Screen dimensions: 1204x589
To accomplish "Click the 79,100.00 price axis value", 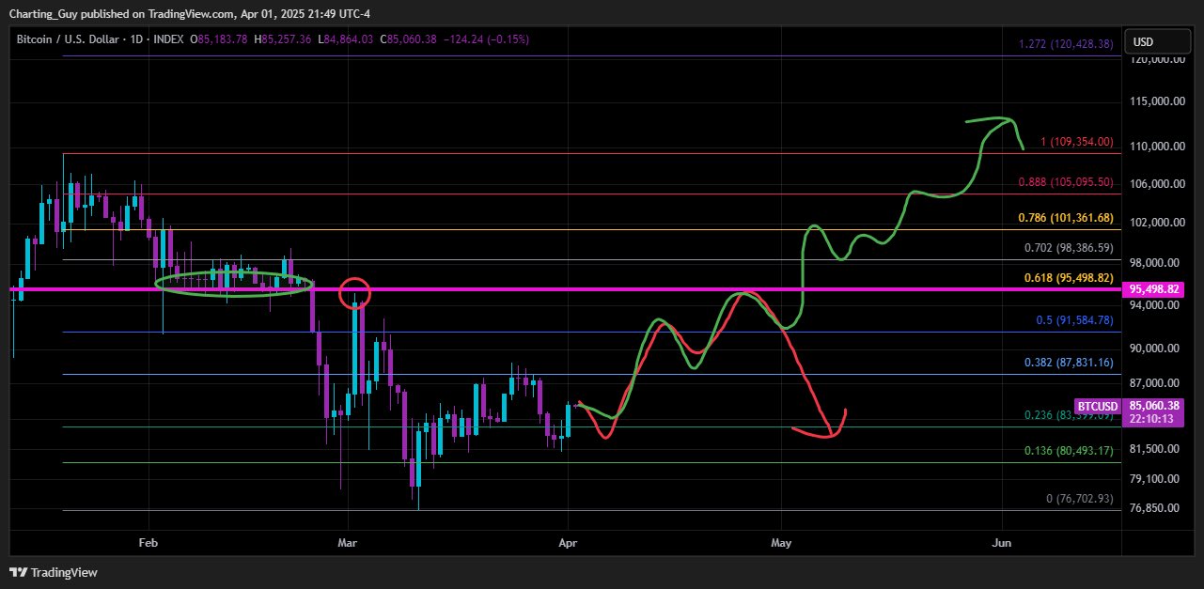I will (x=1156, y=478).
